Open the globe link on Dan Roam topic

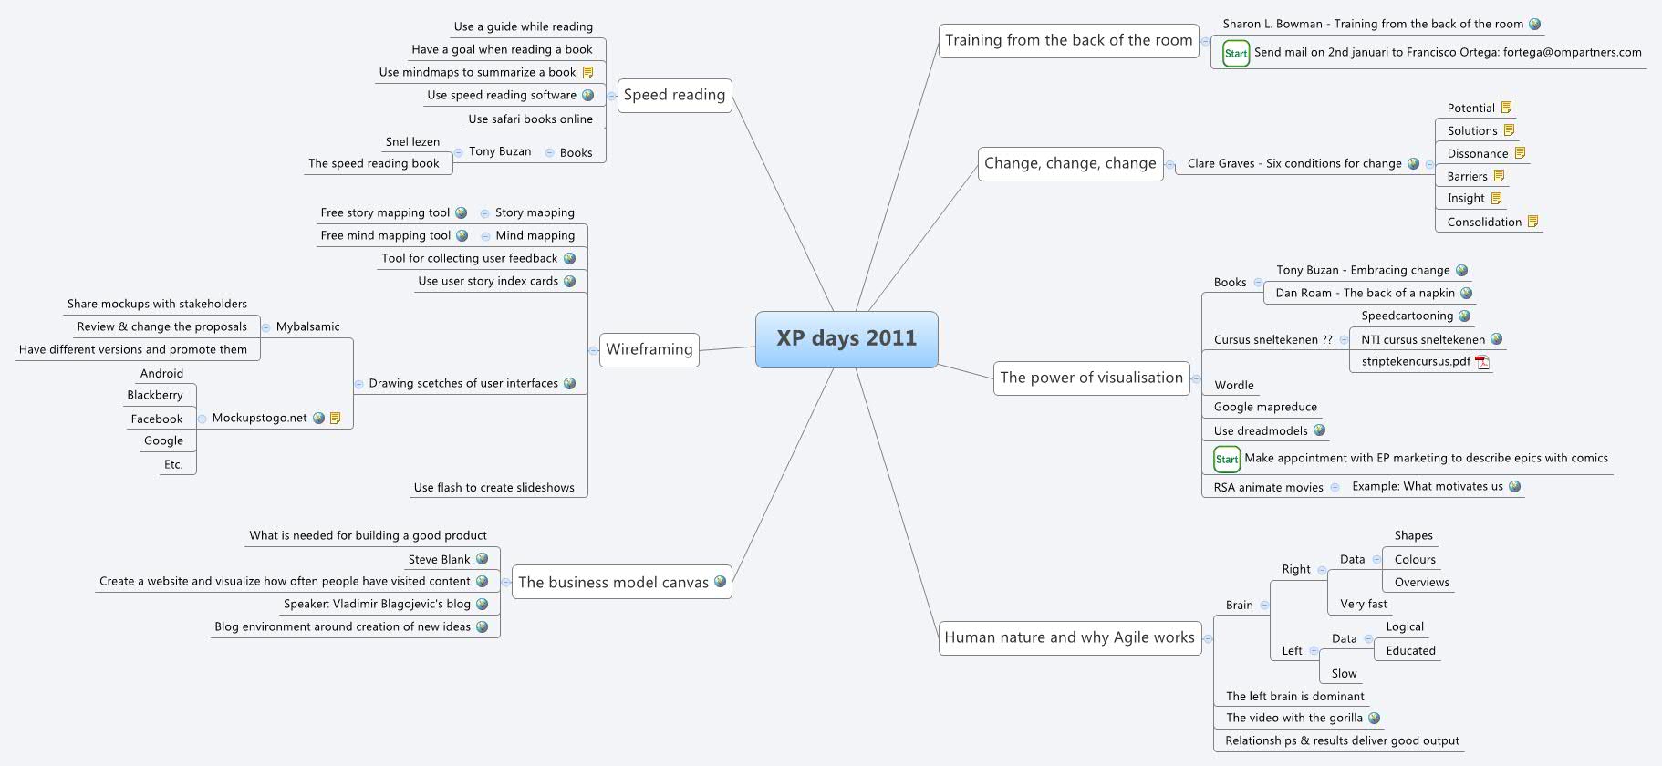tap(1466, 293)
